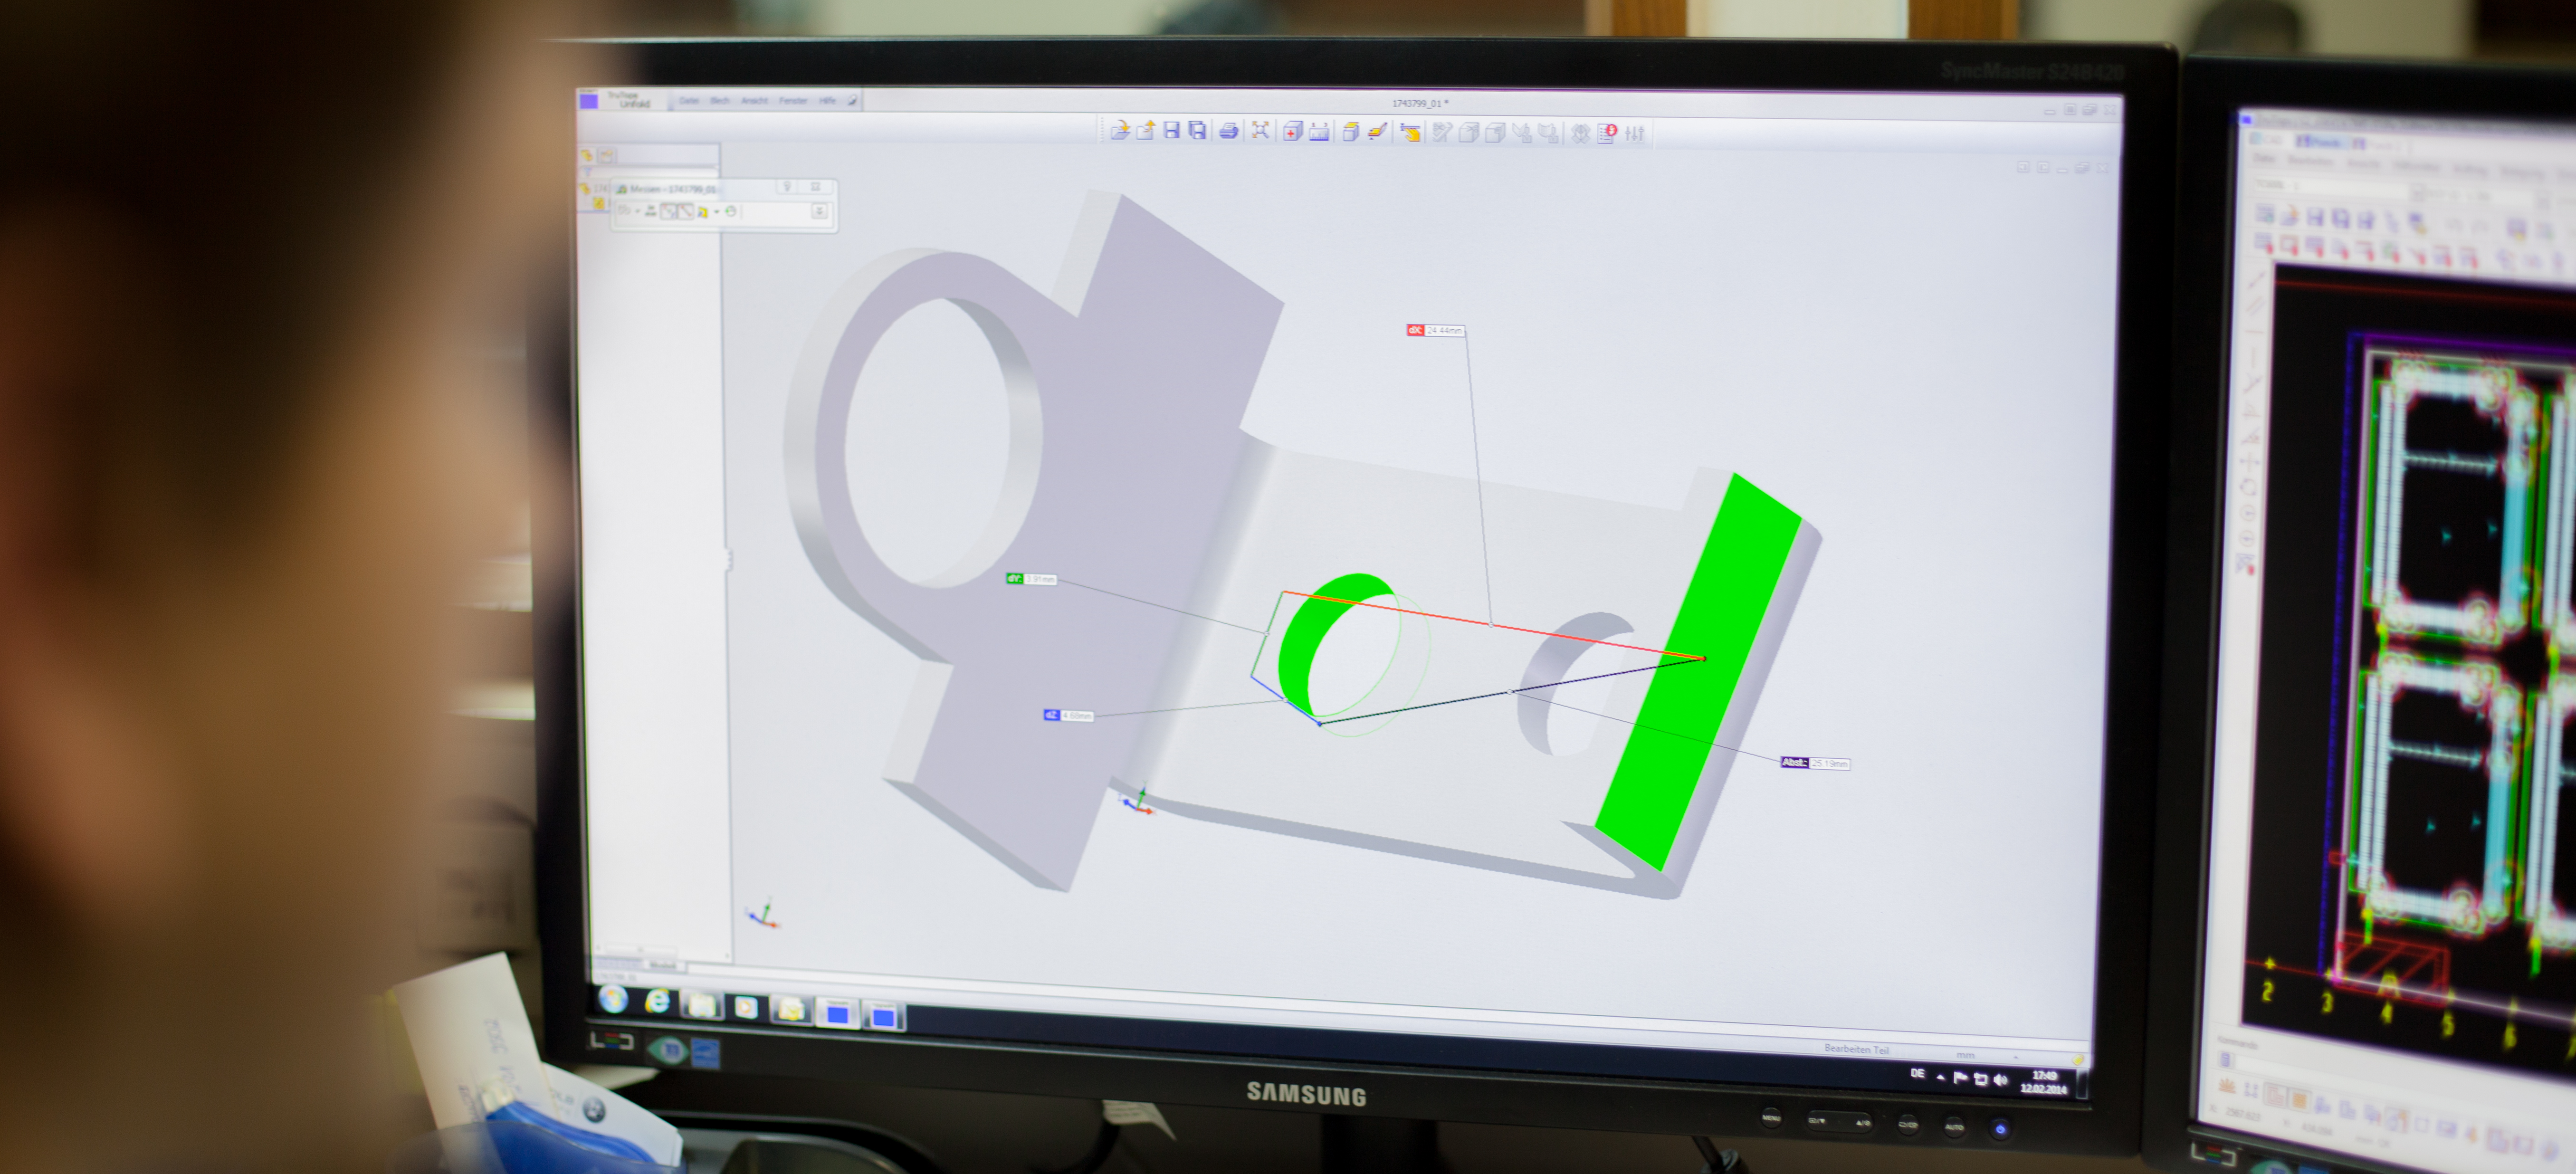Open Windows Media Player from taskbar
Image resolution: width=2576 pixels, height=1174 pixels.
[x=746, y=1007]
